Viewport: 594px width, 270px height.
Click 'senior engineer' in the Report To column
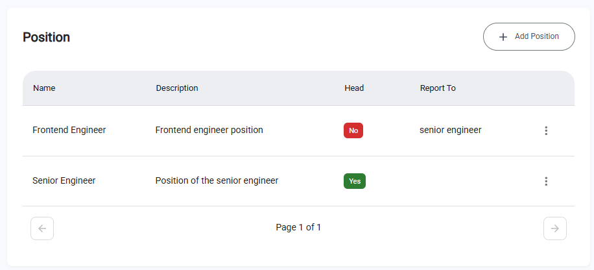[x=450, y=130]
